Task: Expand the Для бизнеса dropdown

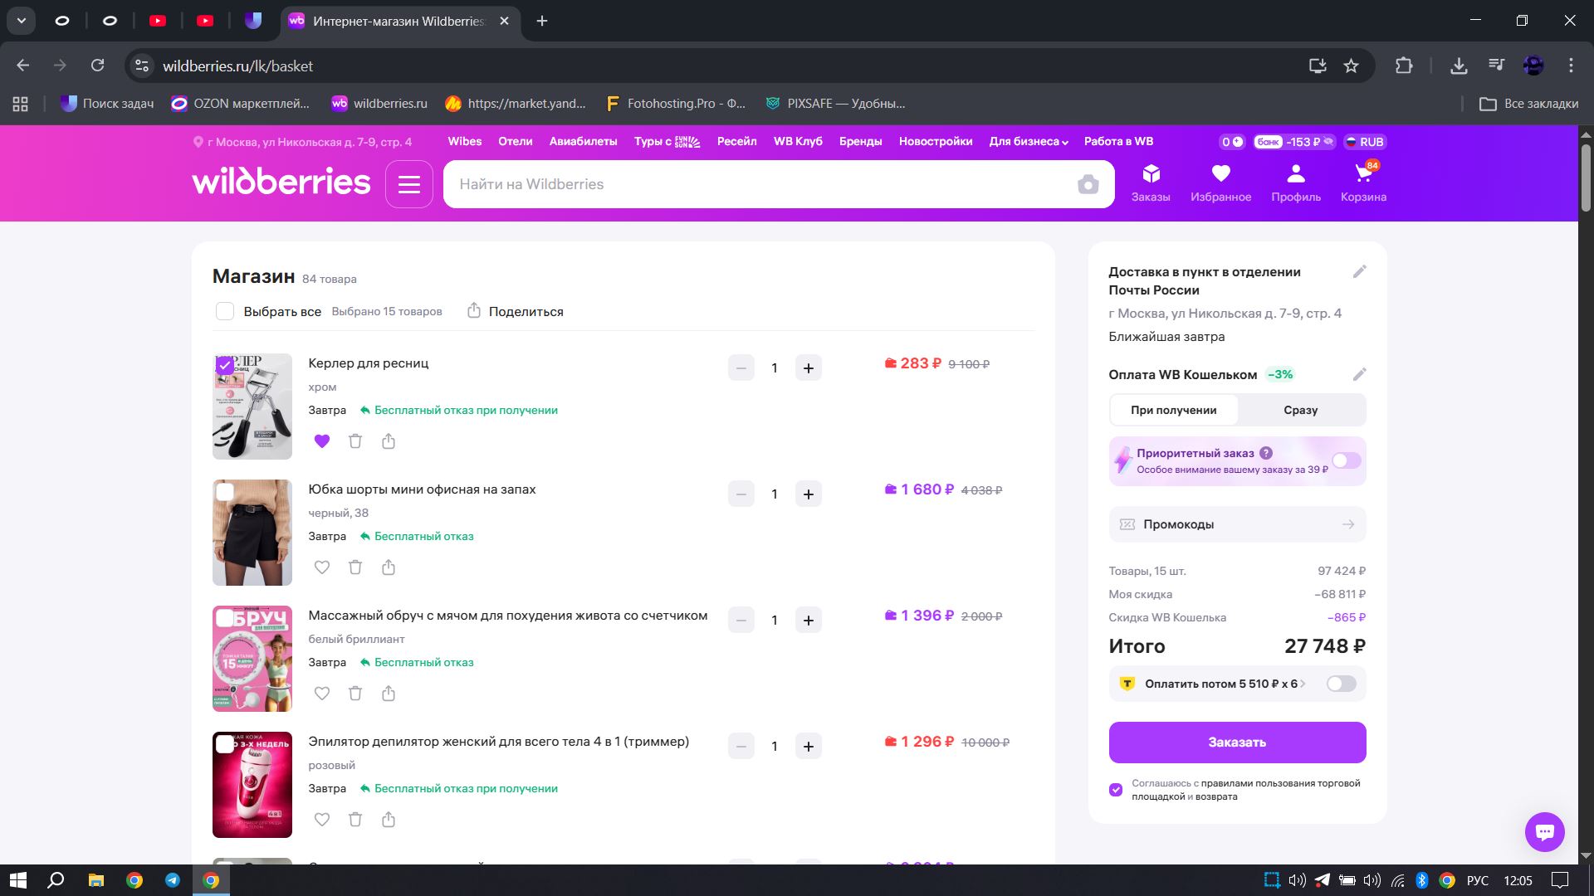Action: (x=1028, y=142)
